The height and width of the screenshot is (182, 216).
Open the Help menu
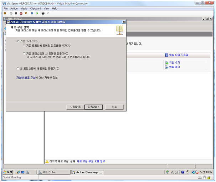pyautogui.click(x=55, y=9)
